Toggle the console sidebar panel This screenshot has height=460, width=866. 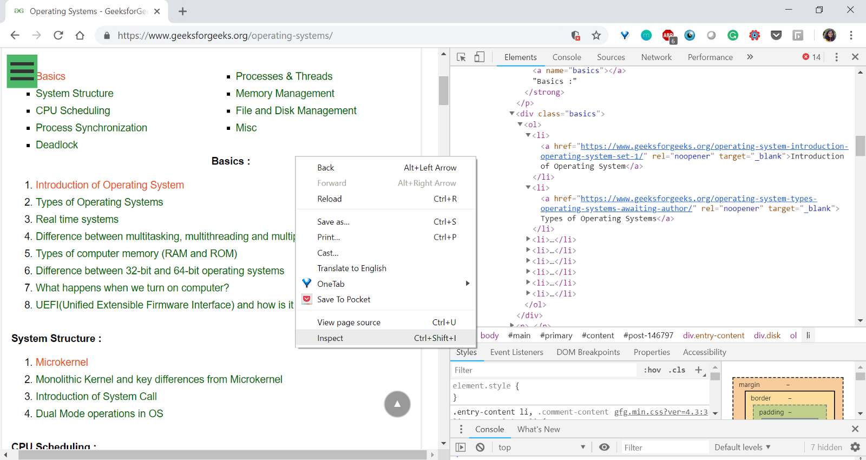461,447
